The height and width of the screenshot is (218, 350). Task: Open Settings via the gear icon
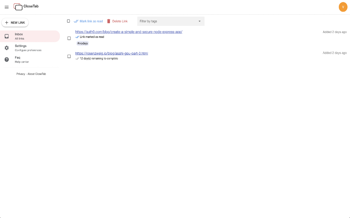7,48
